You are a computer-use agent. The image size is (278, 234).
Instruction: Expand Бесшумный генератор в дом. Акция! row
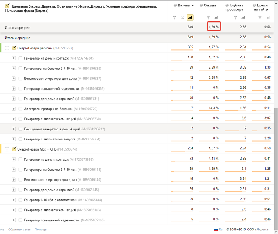coord(13,129)
